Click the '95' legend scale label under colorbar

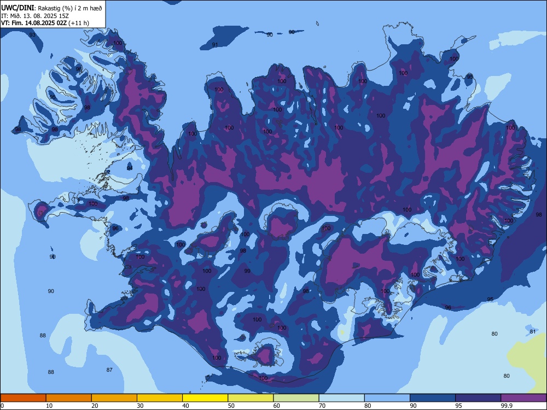tap(458, 406)
